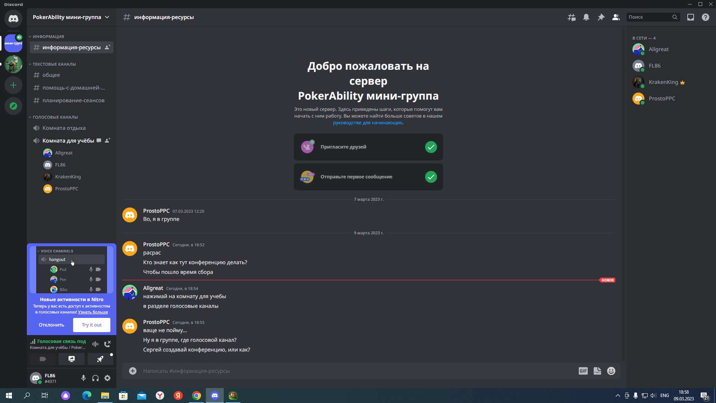Open sticker picker
The height and width of the screenshot is (403, 716).
click(597, 371)
